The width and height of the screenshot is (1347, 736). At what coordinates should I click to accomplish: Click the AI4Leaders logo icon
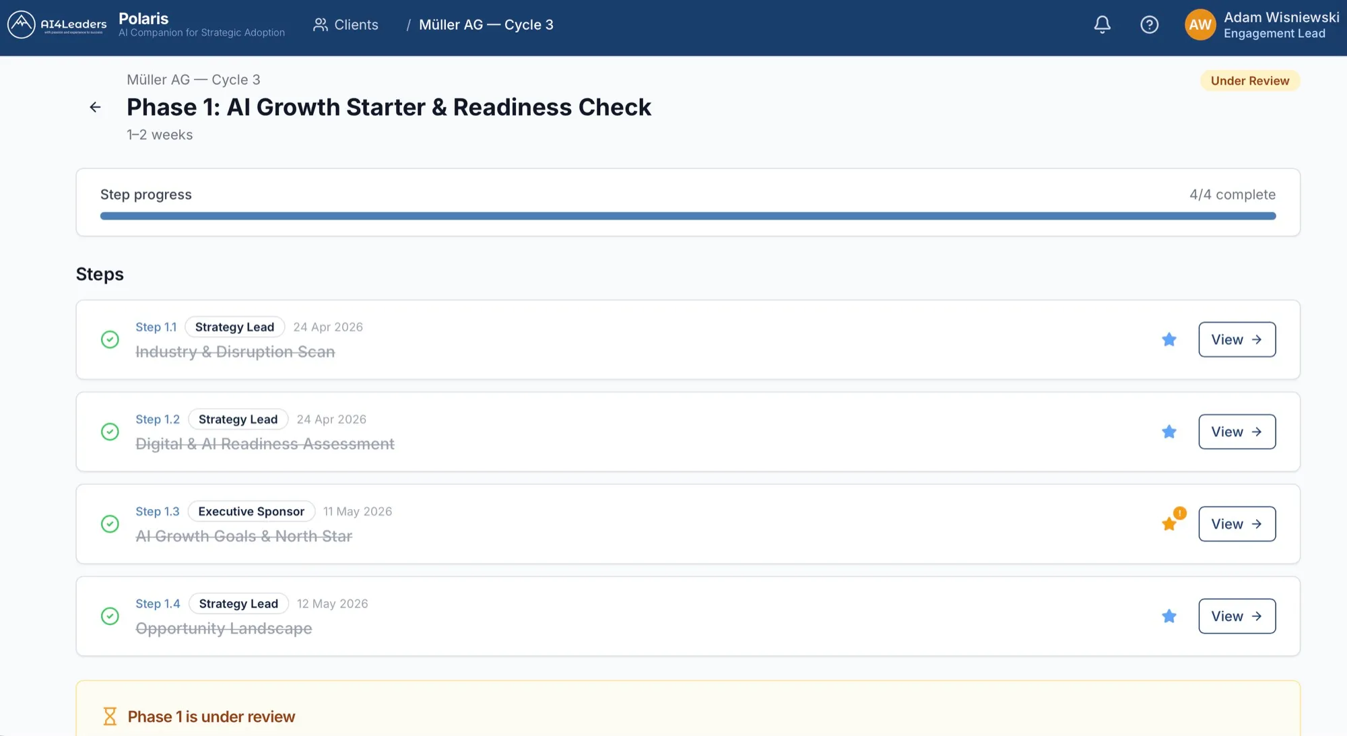21,25
